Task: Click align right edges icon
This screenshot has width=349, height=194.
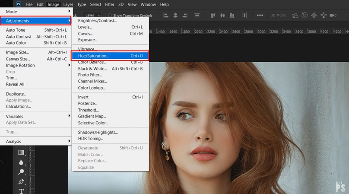Action: tap(185, 16)
